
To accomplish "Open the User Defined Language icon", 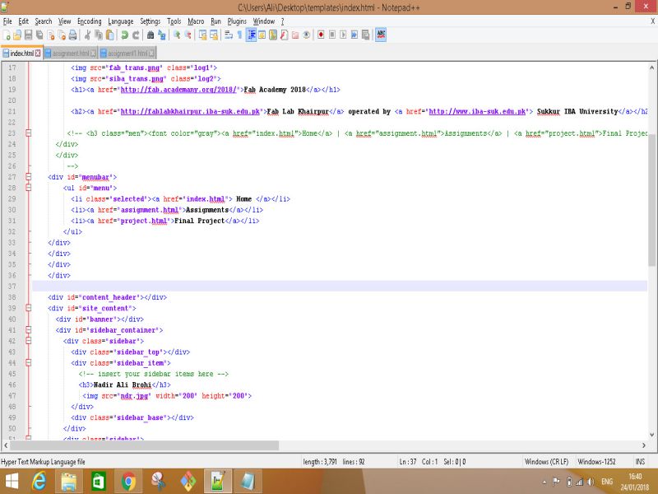I will point(262,35).
